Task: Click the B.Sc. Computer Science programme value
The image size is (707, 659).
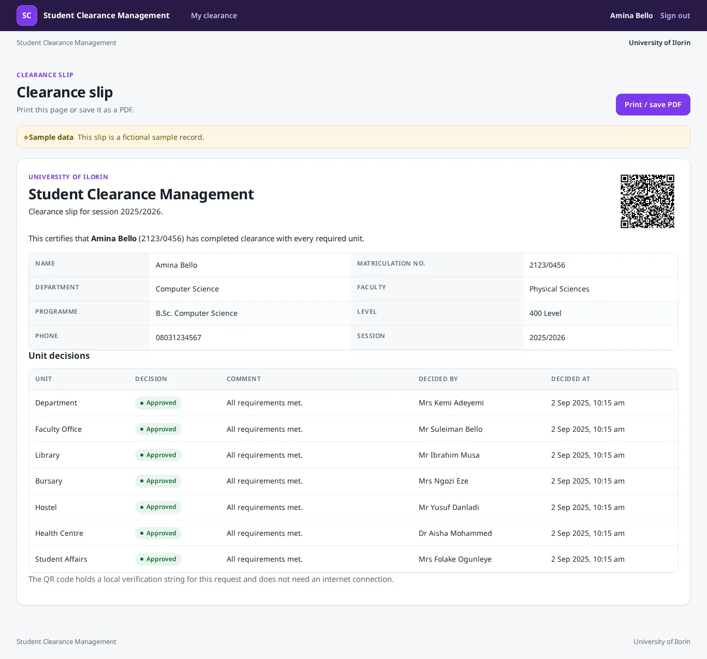Action: (x=197, y=313)
